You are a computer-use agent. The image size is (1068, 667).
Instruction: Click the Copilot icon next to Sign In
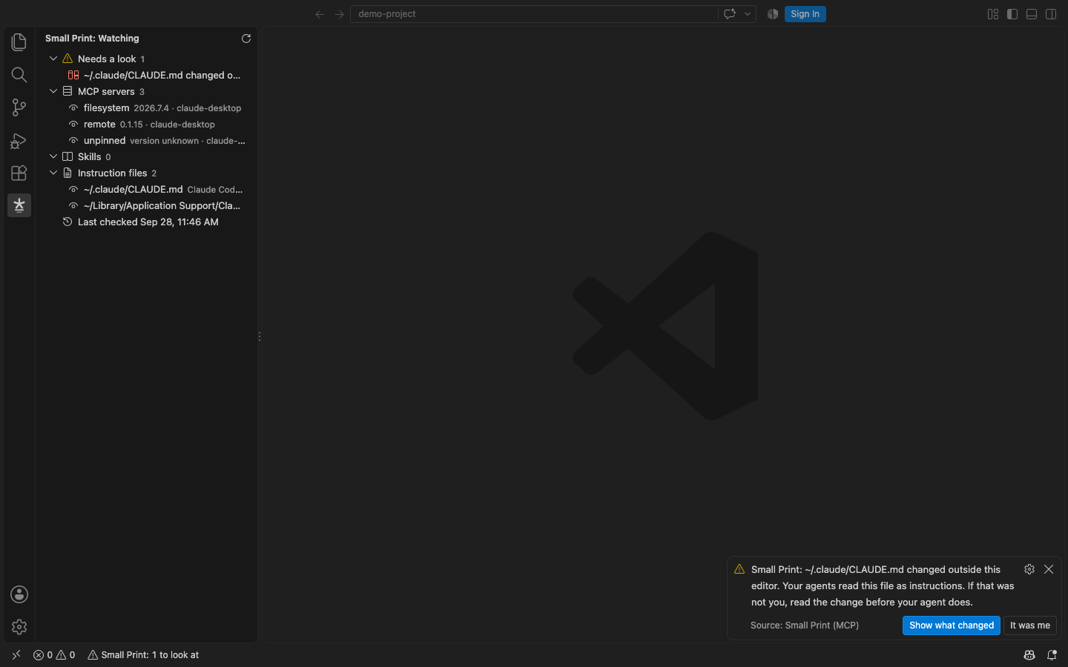pyautogui.click(x=773, y=14)
